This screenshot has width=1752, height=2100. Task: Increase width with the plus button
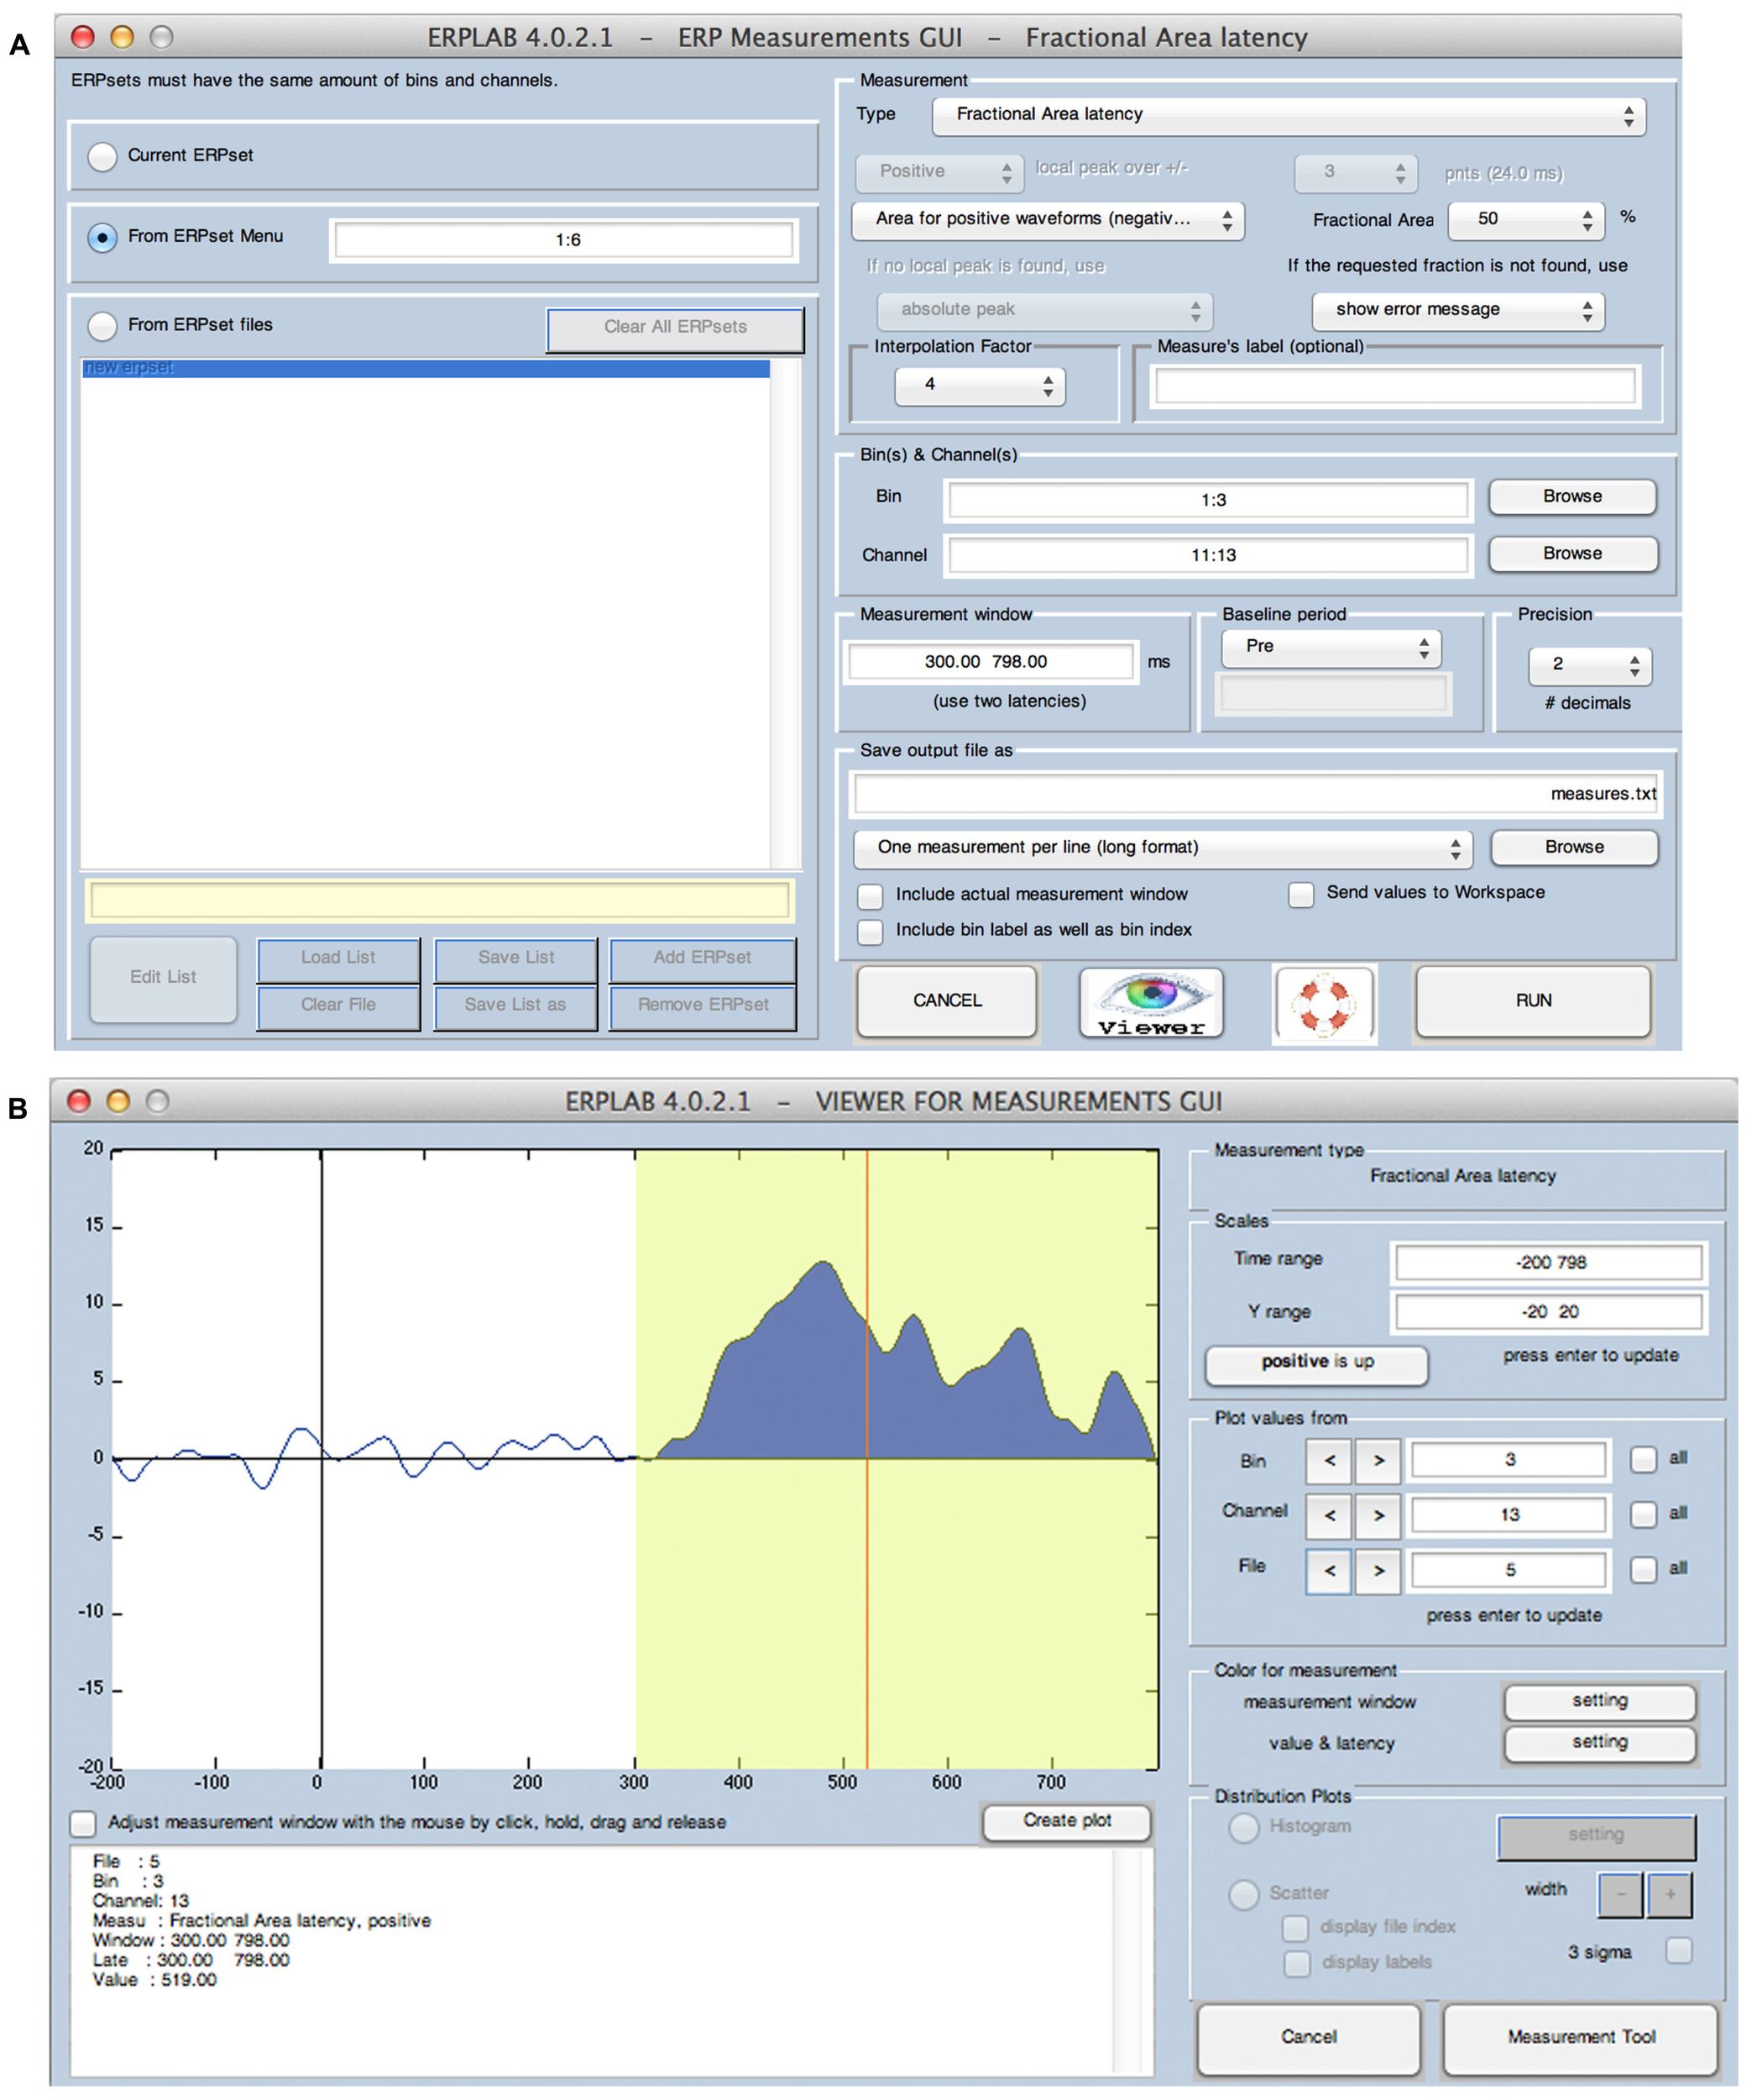1669,1894
